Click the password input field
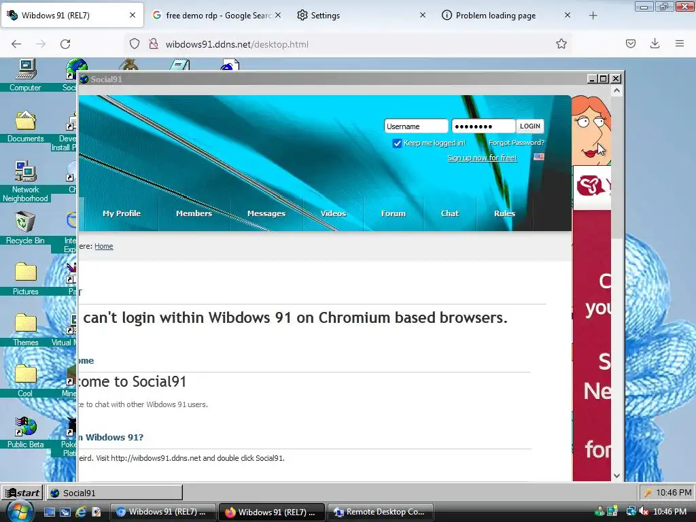The width and height of the screenshot is (696, 522). pos(483,126)
